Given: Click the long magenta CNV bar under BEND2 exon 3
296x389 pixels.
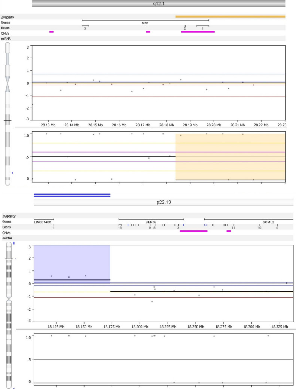Looking at the screenshot, I should coord(193,231).
